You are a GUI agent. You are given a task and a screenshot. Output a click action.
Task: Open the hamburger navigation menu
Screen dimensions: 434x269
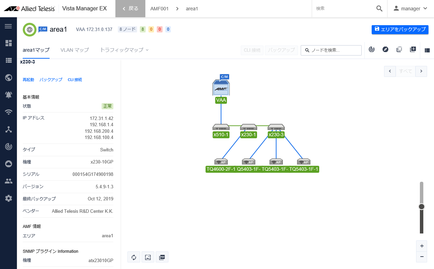pyautogui.click(x=9, y=26)
